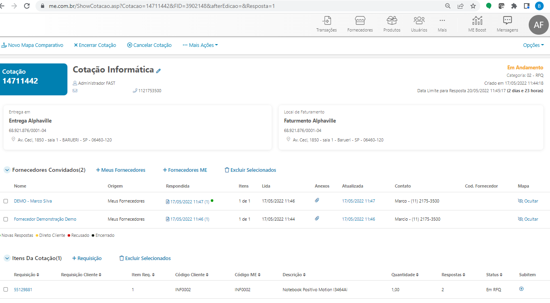Click the browser forward arrow
Screen dimensions: 550x303
coord(14,6)
